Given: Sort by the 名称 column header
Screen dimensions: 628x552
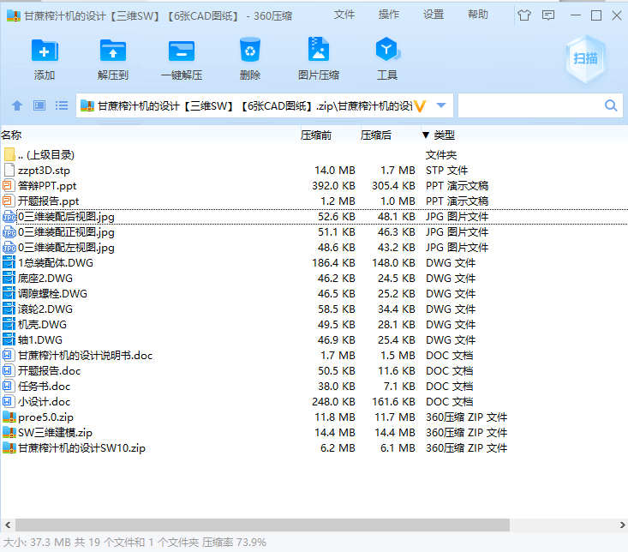Looking at the screenshot, I should click(x=11, y=135).
